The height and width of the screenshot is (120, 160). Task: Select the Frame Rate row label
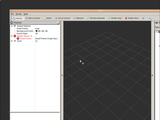22,34
